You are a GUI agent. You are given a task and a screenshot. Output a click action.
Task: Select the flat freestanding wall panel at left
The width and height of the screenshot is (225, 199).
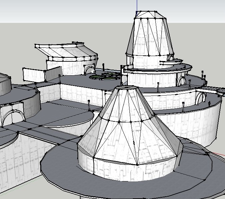click(x=34, y=75)
